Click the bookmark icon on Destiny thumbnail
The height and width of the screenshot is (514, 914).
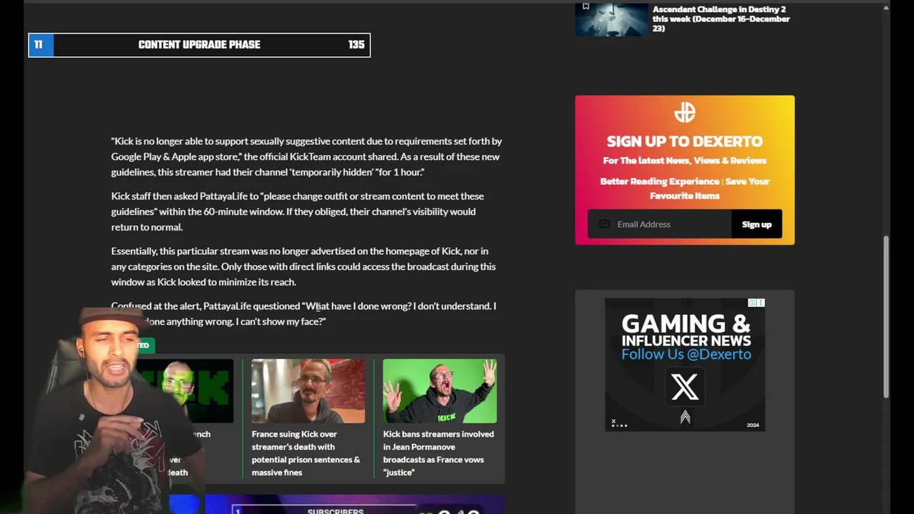[586, 6]
